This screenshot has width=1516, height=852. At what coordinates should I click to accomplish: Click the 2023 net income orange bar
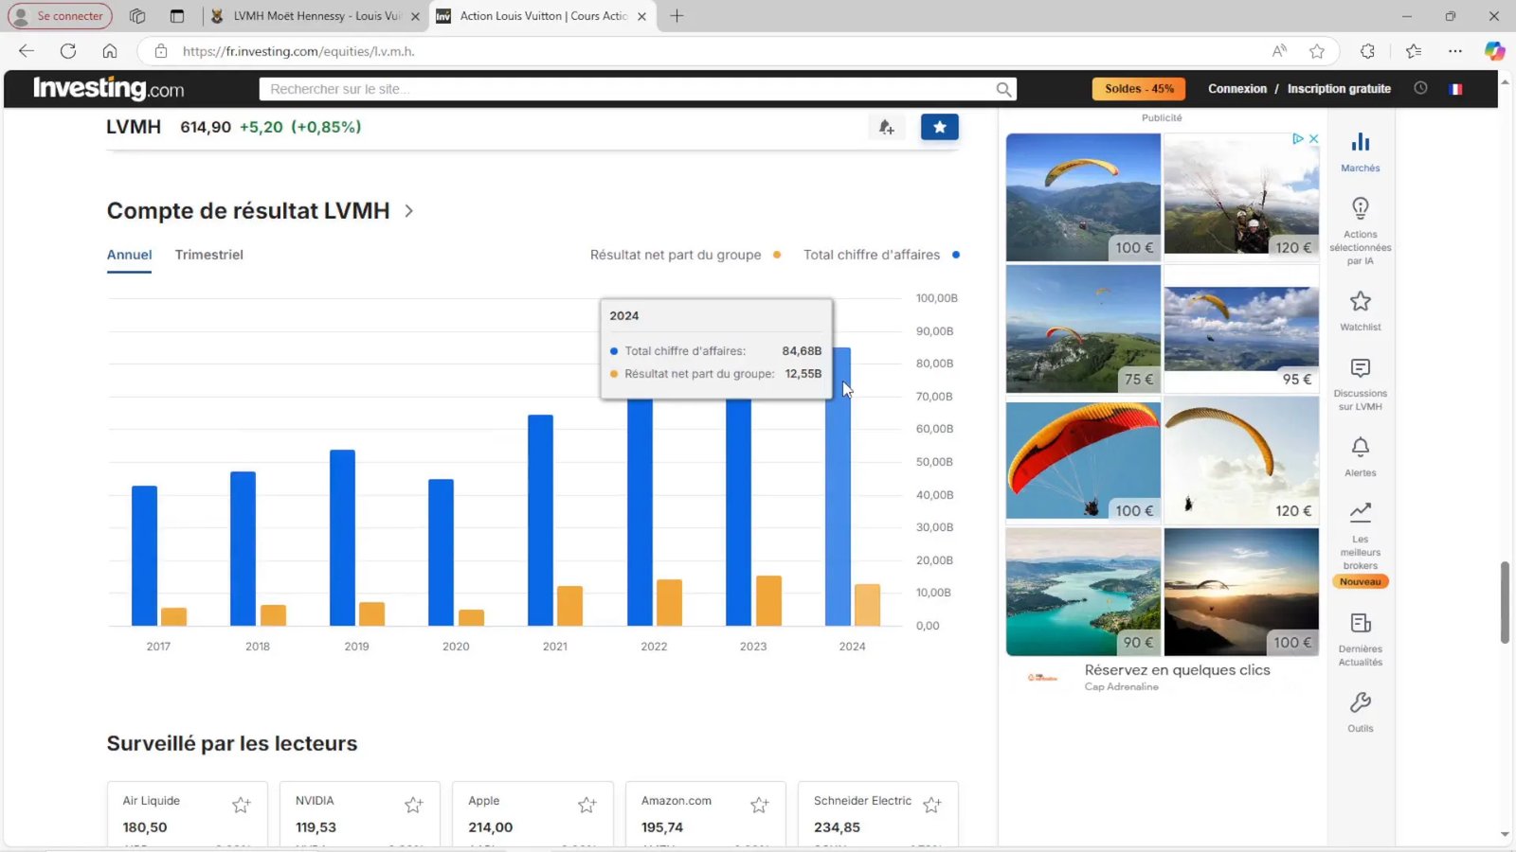tap(768, 600)
